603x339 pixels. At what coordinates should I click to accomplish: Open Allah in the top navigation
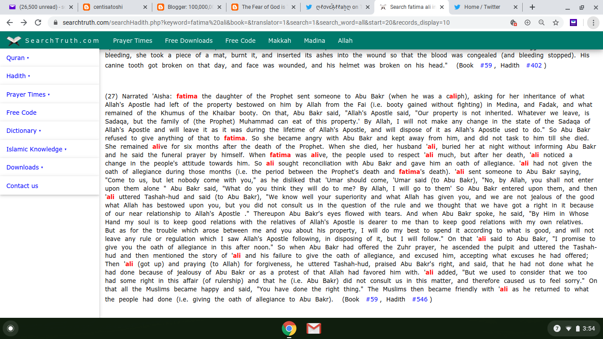(x=345, y=41)
